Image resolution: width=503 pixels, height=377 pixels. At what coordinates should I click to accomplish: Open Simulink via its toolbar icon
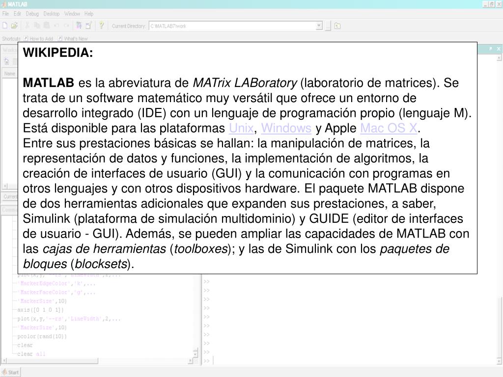tap(79, 26)
